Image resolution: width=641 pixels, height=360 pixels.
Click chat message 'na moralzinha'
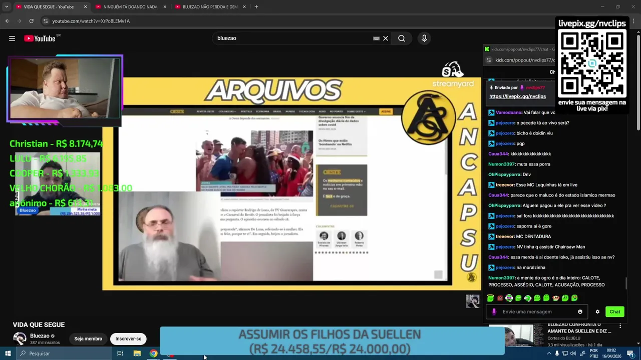531,267
